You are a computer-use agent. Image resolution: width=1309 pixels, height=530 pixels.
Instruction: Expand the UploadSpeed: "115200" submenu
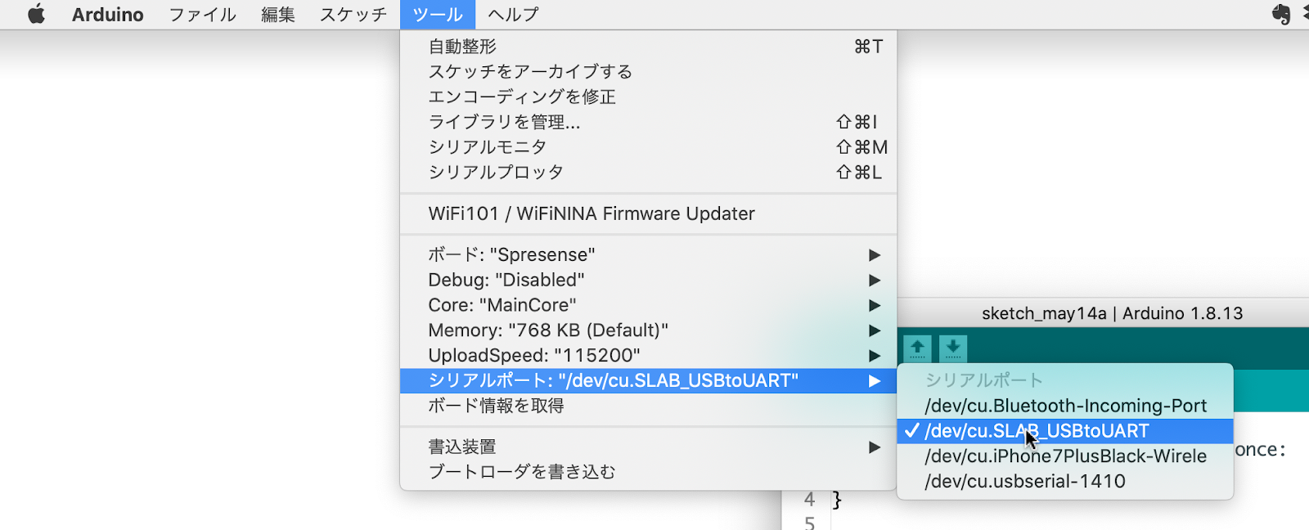point(648,356)
